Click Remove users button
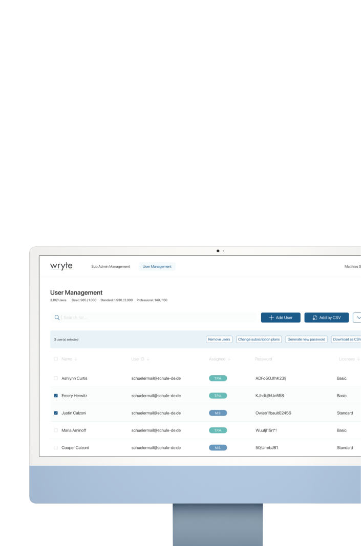Image resolution: width=361 pixels, height=546 pixels. coord(219,339)
